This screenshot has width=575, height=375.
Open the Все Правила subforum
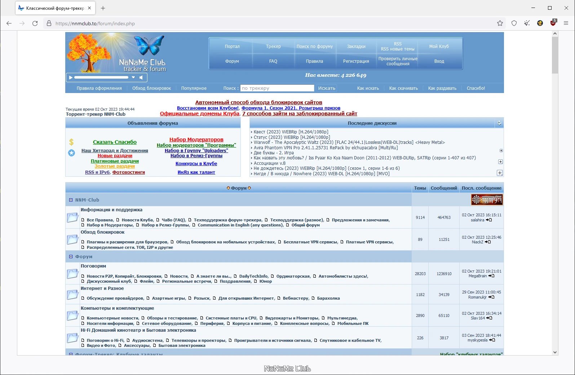pos(100,220)
